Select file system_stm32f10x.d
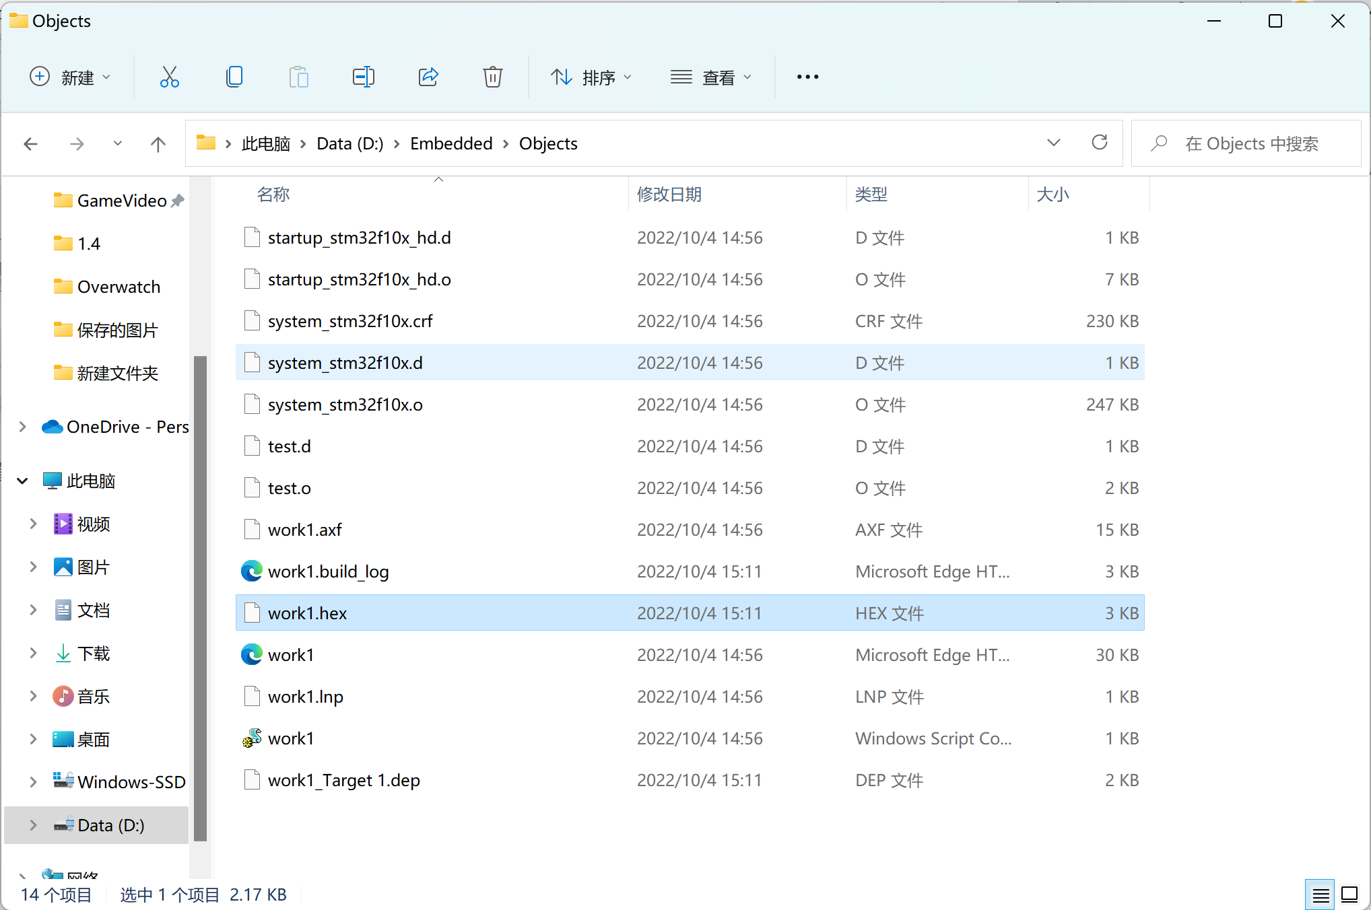This screenshot has height=910, width=1371. point(690,363)
